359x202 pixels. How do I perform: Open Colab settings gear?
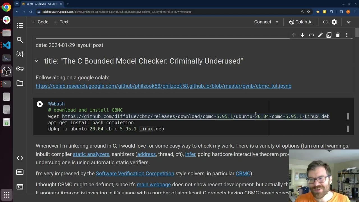point(334,22)
